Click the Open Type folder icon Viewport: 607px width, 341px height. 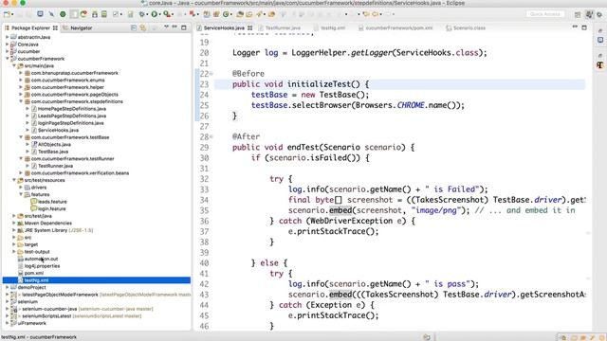pos(240,14)
